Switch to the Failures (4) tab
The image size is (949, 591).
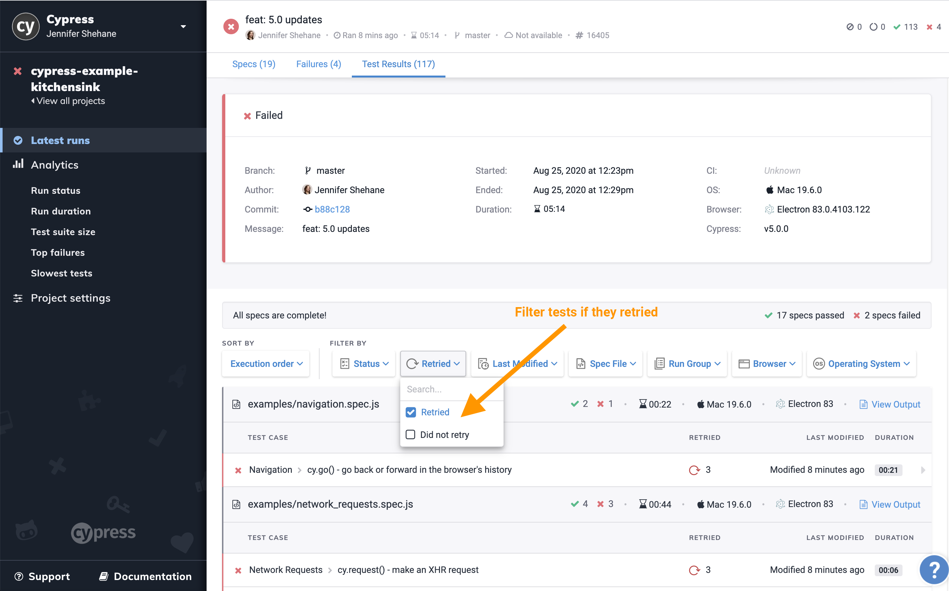click(318, 64)
